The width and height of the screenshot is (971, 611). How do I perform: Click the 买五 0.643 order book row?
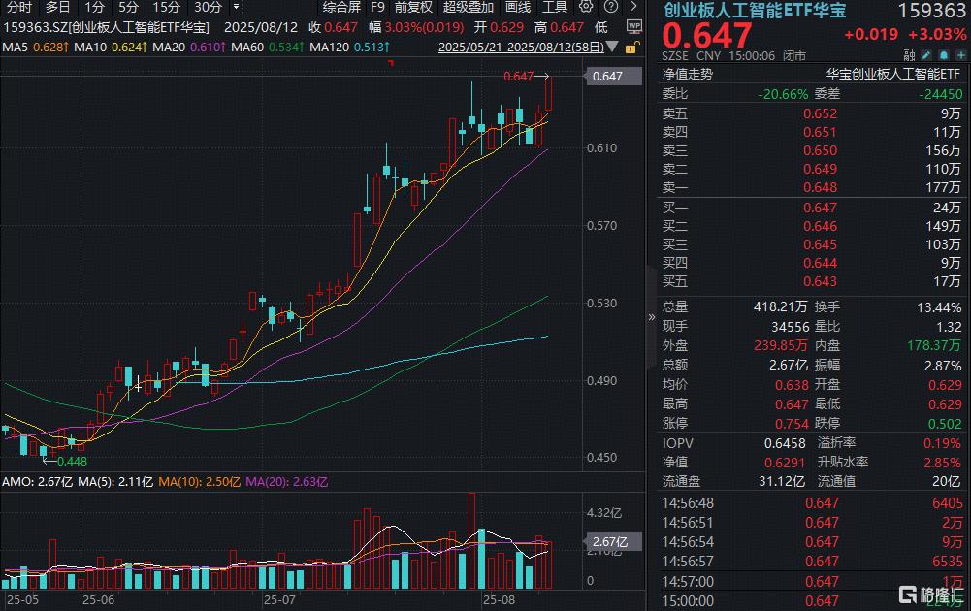pos(812,281)
